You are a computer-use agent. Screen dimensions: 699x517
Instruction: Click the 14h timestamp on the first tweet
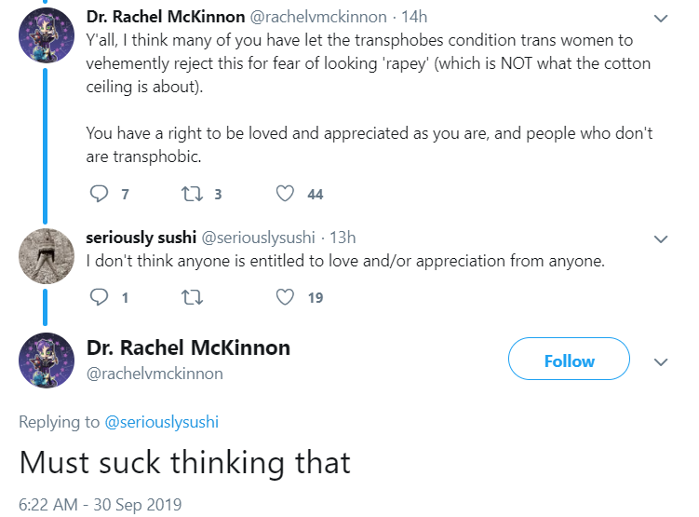click(x=414, y=17)
